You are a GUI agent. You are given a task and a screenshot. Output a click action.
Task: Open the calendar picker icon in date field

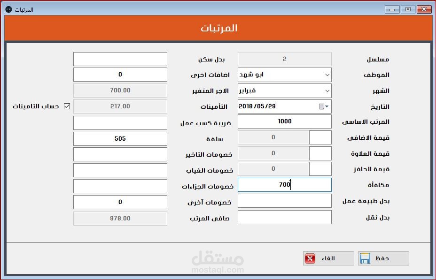pyautogui.click(x=324, y=106)
